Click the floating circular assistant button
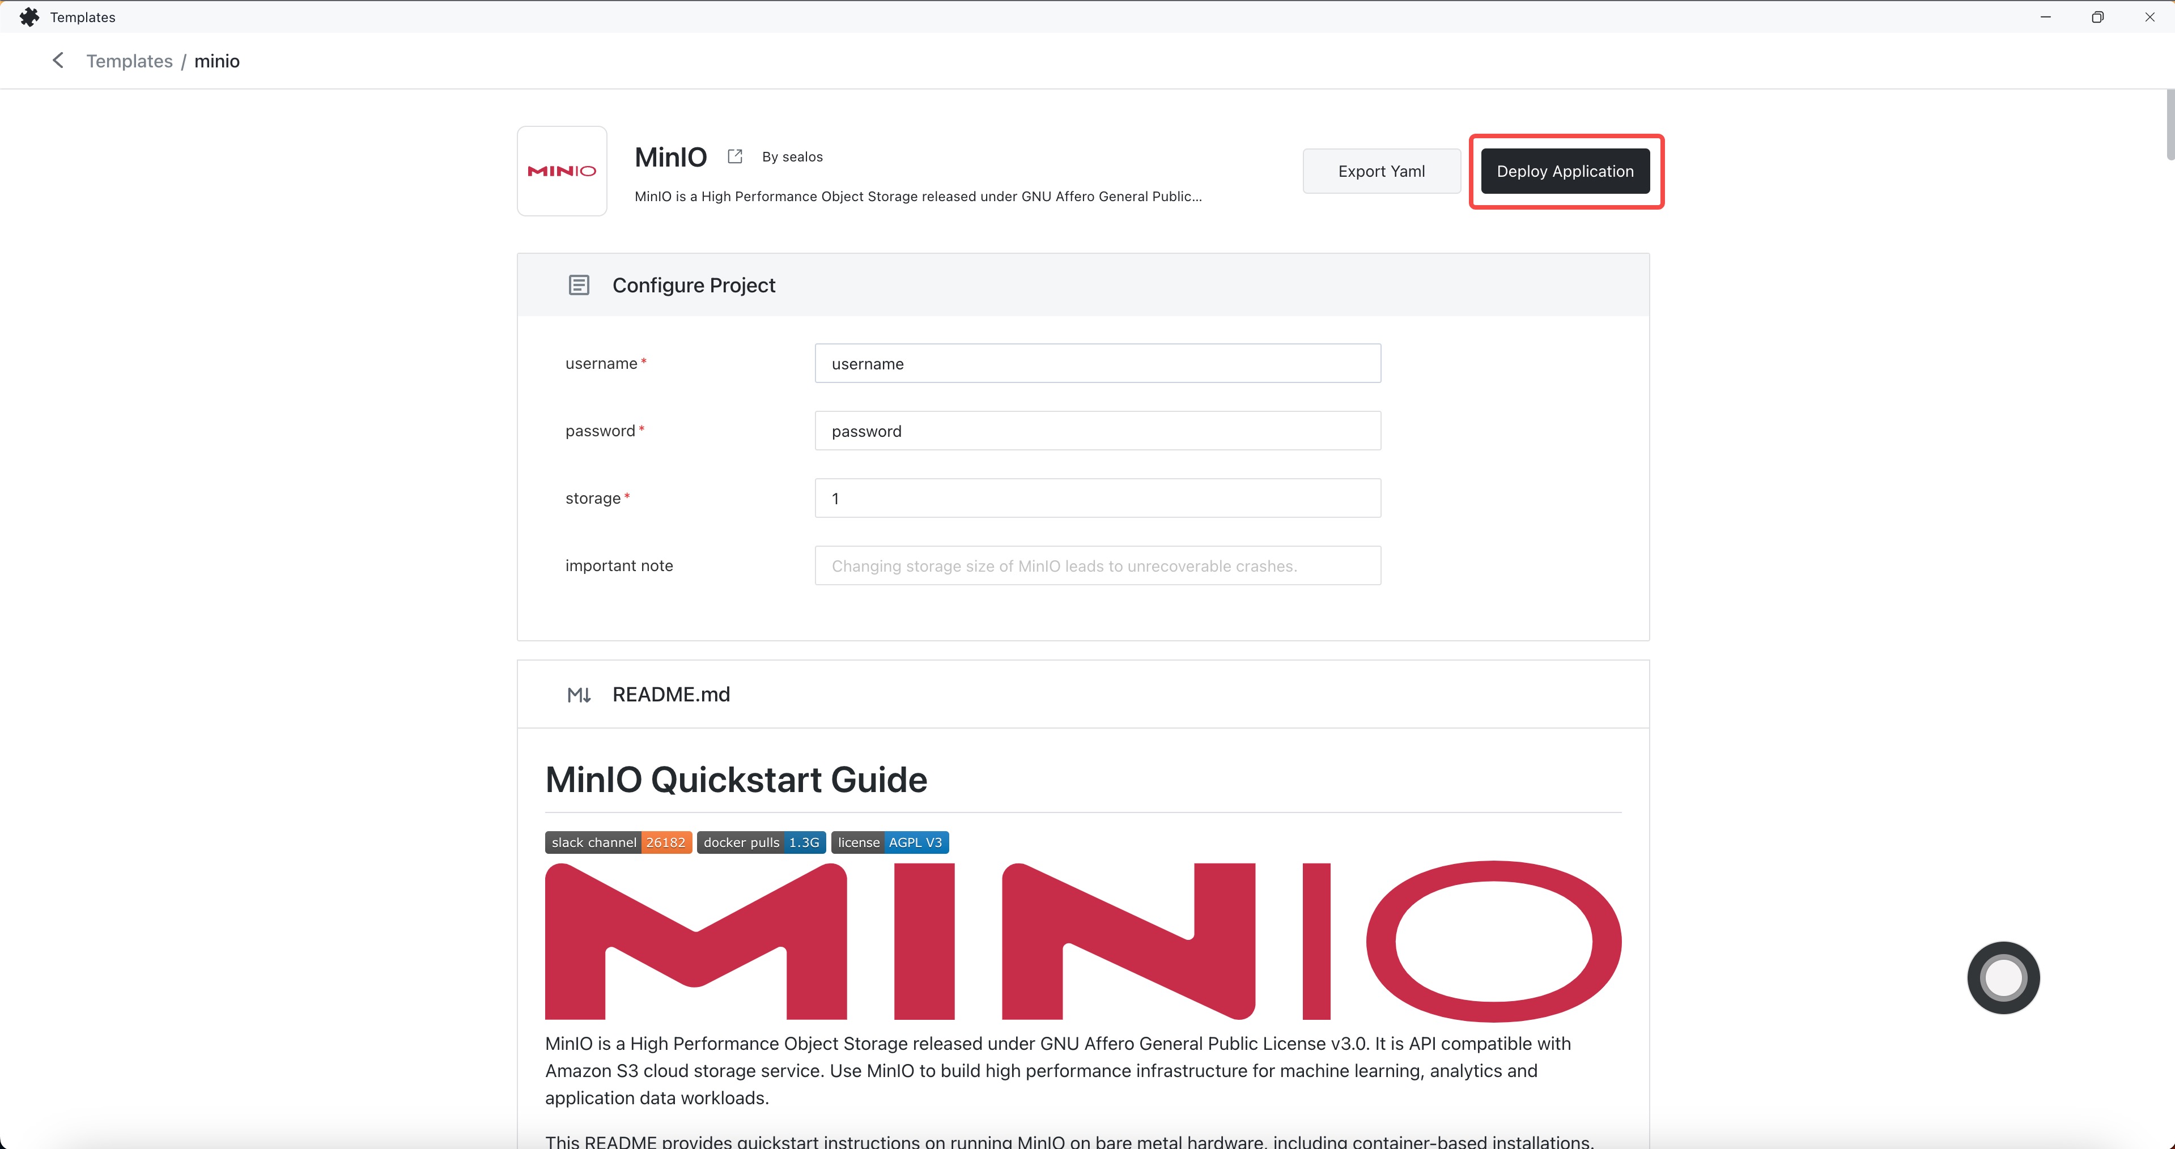Viewport: 2175px width, 1149px height. (2004, 978)
